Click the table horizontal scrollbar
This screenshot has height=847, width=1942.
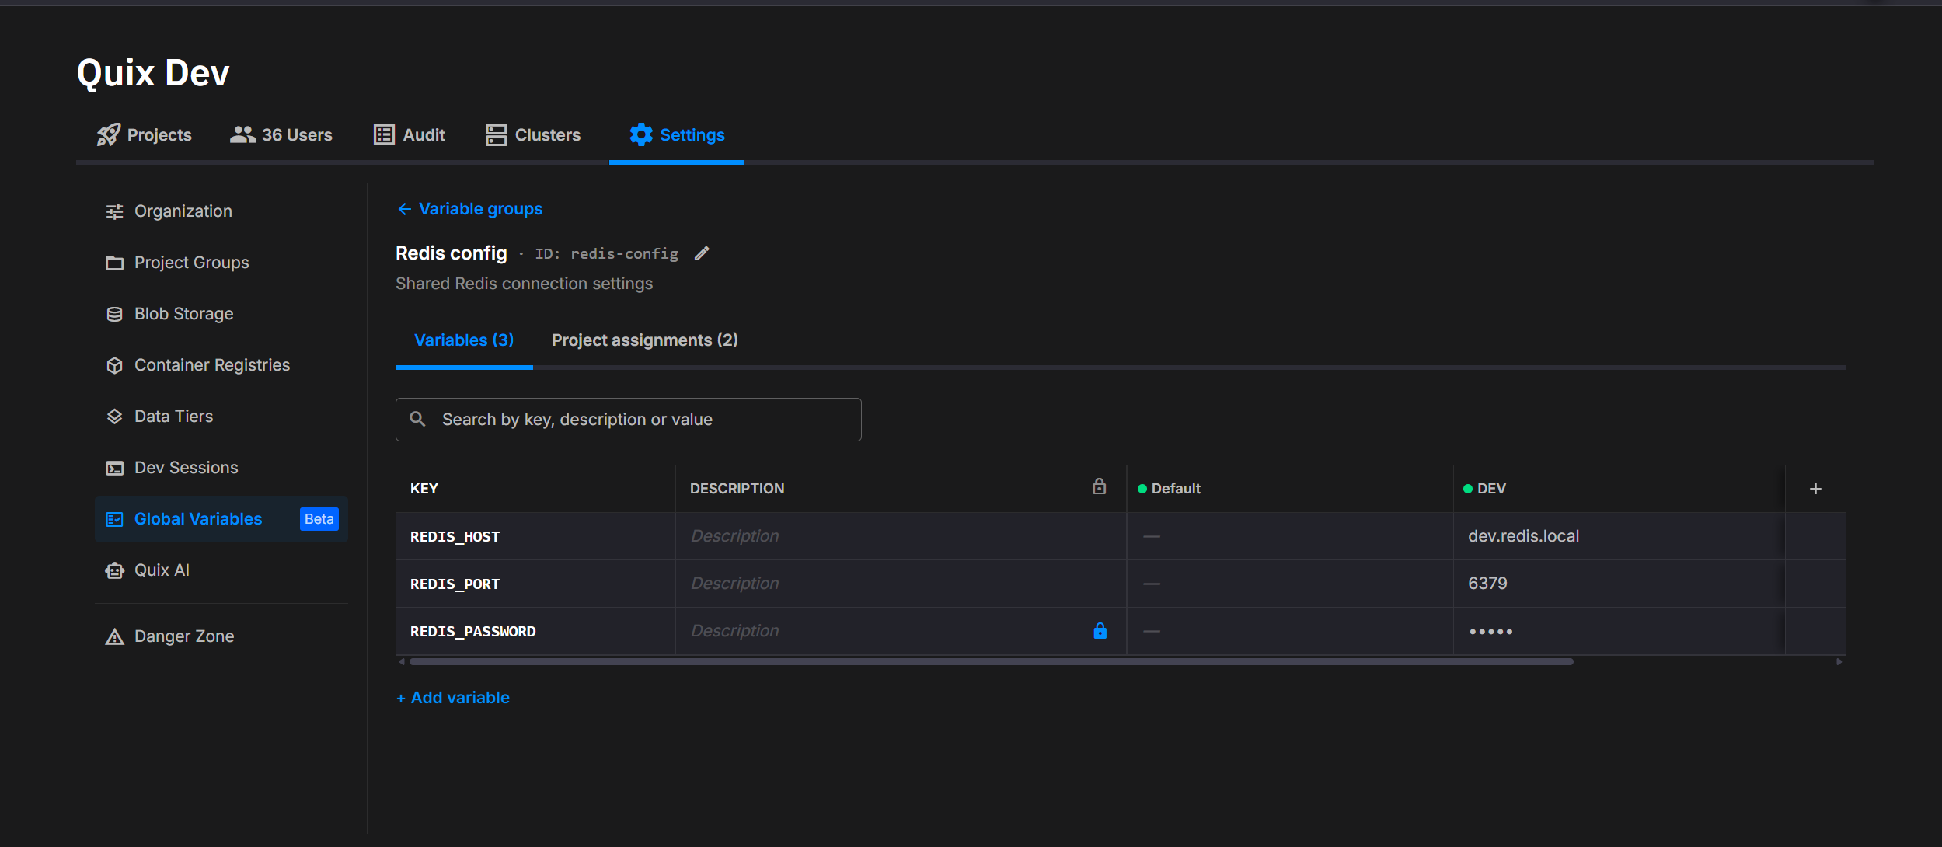tap(992, 662)
